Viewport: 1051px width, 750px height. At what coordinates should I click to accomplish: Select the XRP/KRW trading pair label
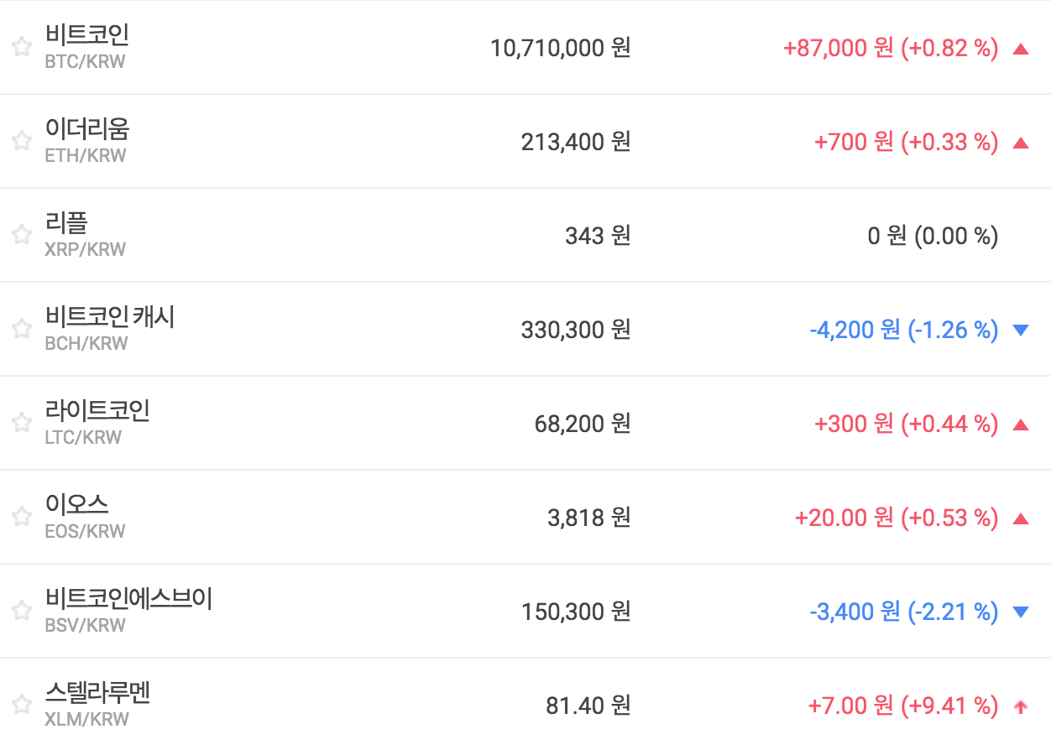[x=85, y=249]
